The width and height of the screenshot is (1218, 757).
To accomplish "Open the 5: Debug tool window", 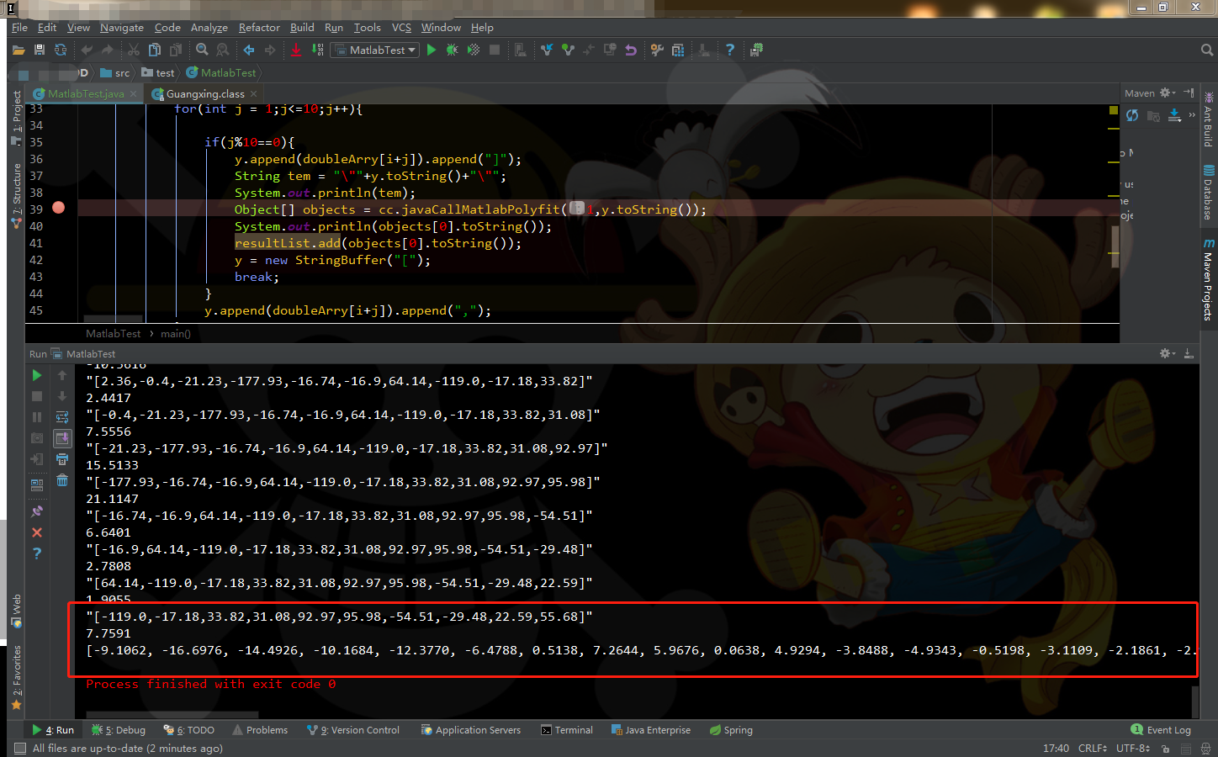I will click(119, 730).
